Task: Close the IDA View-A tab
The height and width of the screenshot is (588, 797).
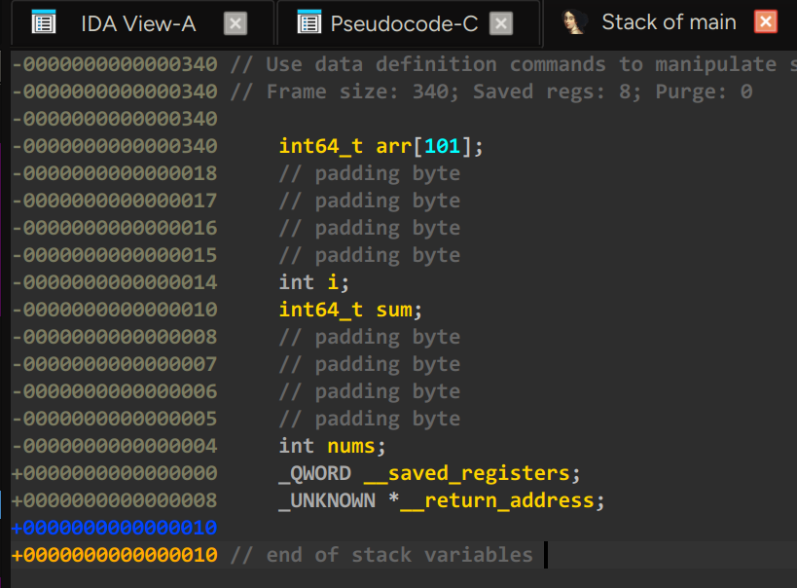Action: [235, 21]
